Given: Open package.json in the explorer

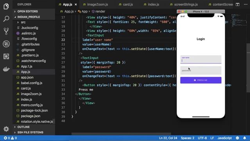Looking at the screenshot, I should point(30,116).
